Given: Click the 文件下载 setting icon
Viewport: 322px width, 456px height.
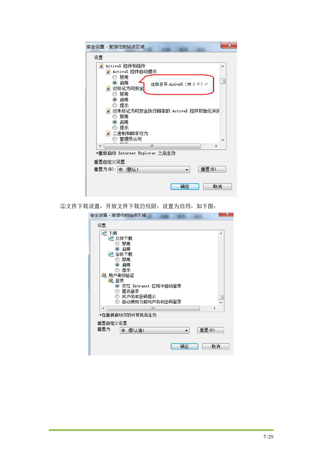Looking at the screenshot, I should [111, 238].
